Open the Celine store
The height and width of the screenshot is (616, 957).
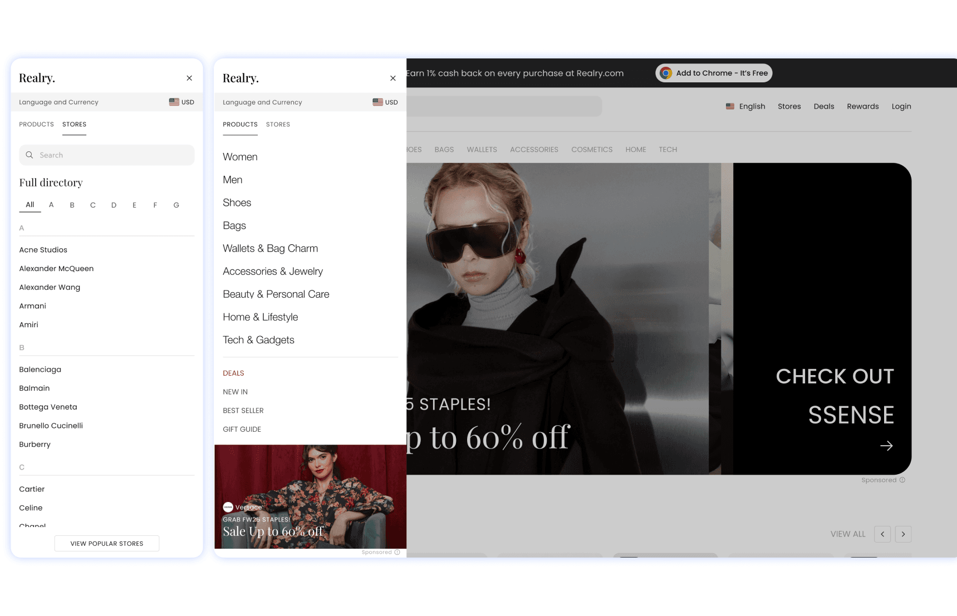31,508
